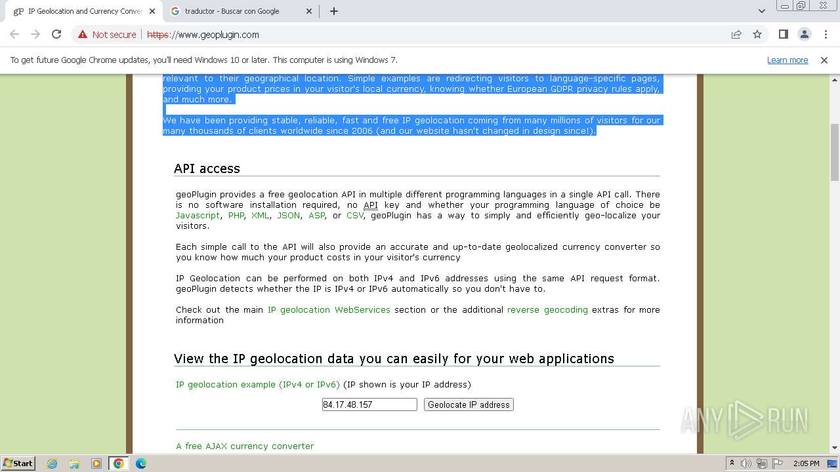Open the XML API link
The width and height of the screenshot is (840, 472).
tap(260, 215)
